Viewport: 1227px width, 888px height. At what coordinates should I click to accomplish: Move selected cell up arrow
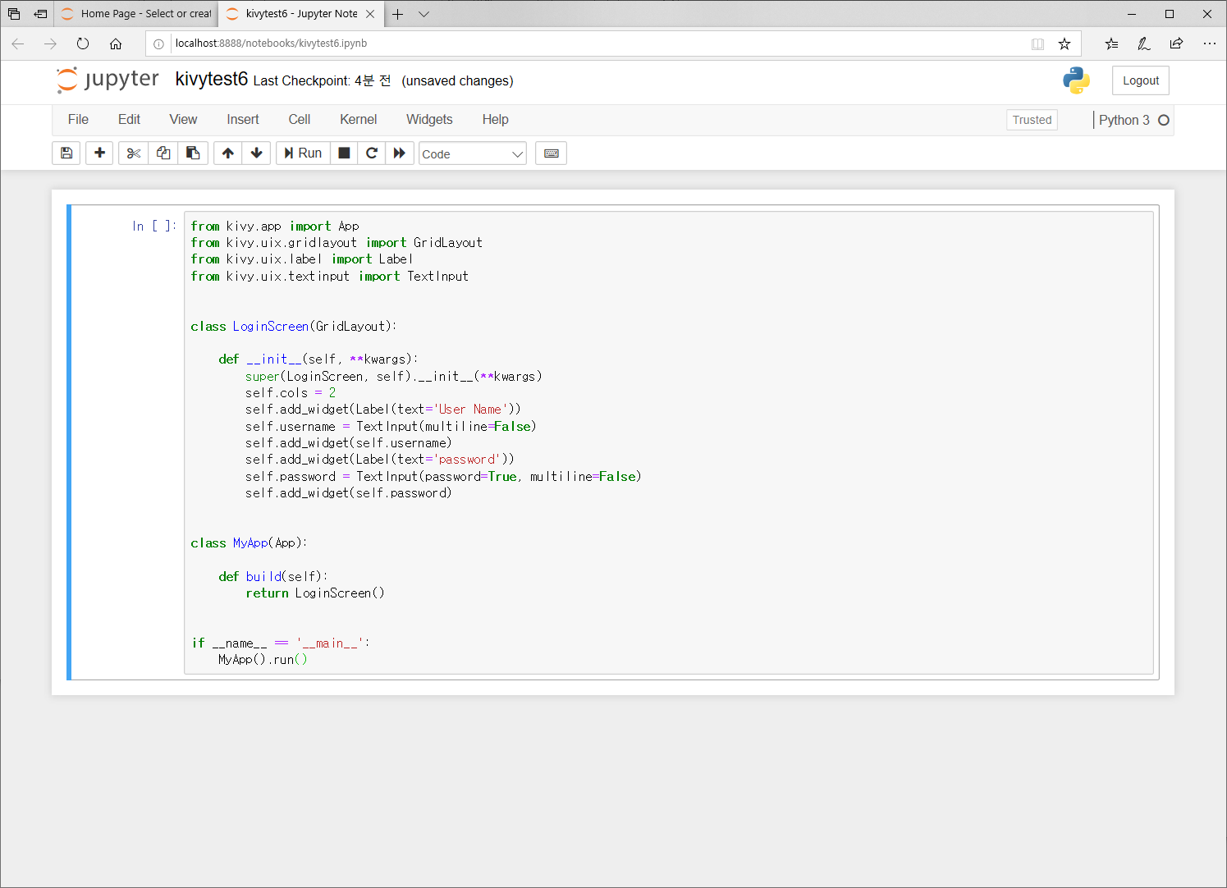tap(228, 153)
